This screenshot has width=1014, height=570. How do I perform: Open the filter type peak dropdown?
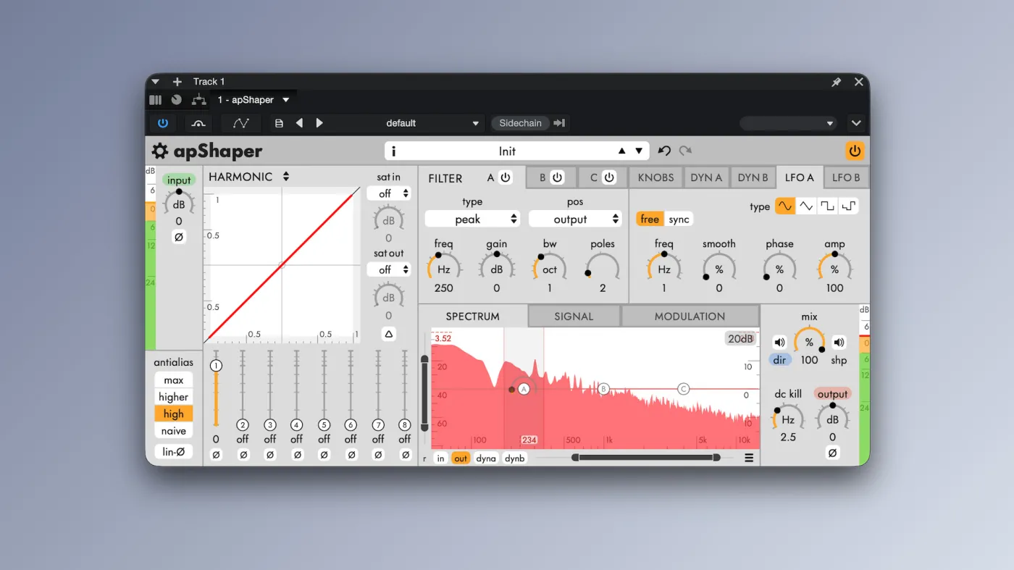tap(472, 219)
